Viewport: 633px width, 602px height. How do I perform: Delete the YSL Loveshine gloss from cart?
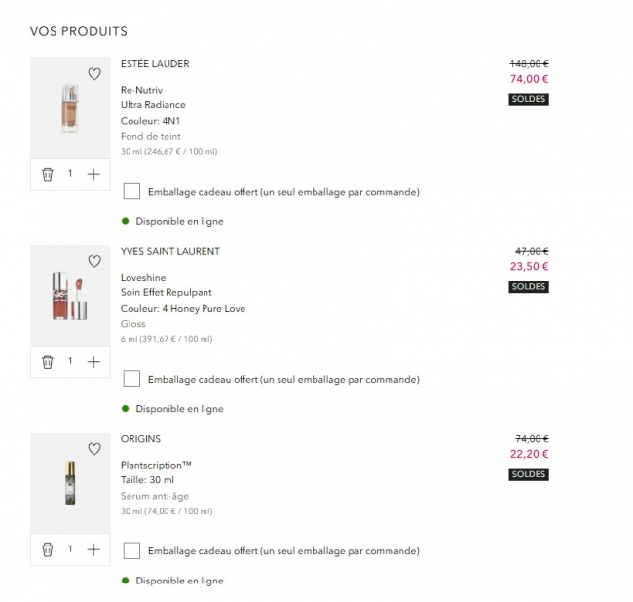[x=47, y=361]
